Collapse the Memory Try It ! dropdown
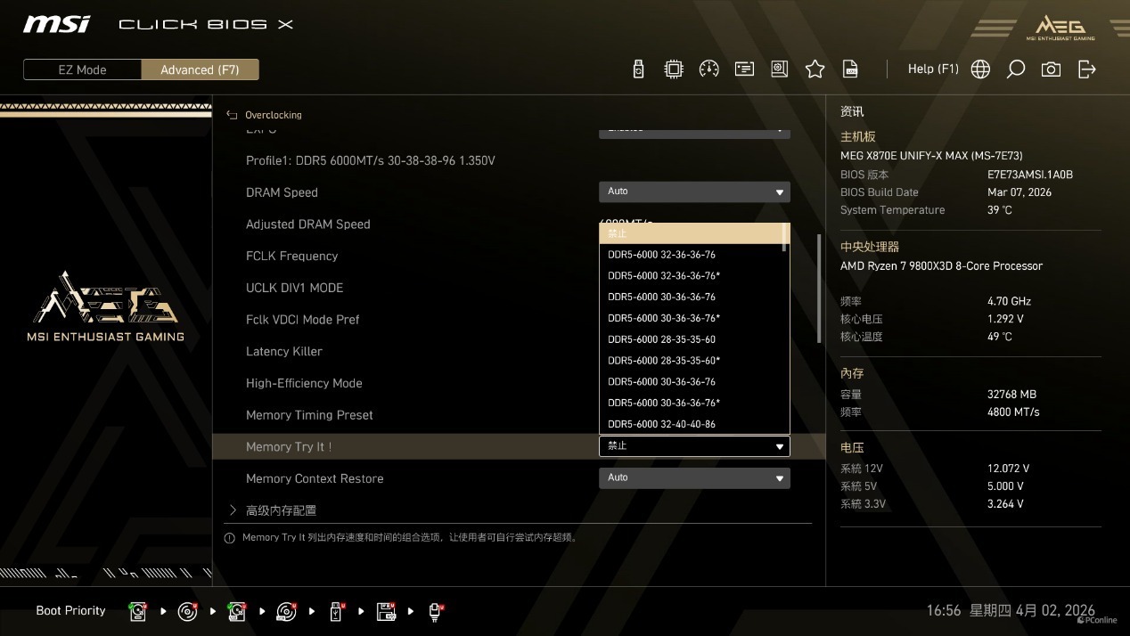 [x=694, y=446]
